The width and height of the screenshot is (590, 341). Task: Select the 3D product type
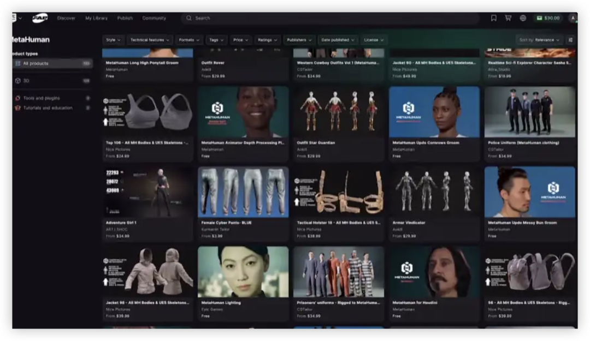[52, 80]
